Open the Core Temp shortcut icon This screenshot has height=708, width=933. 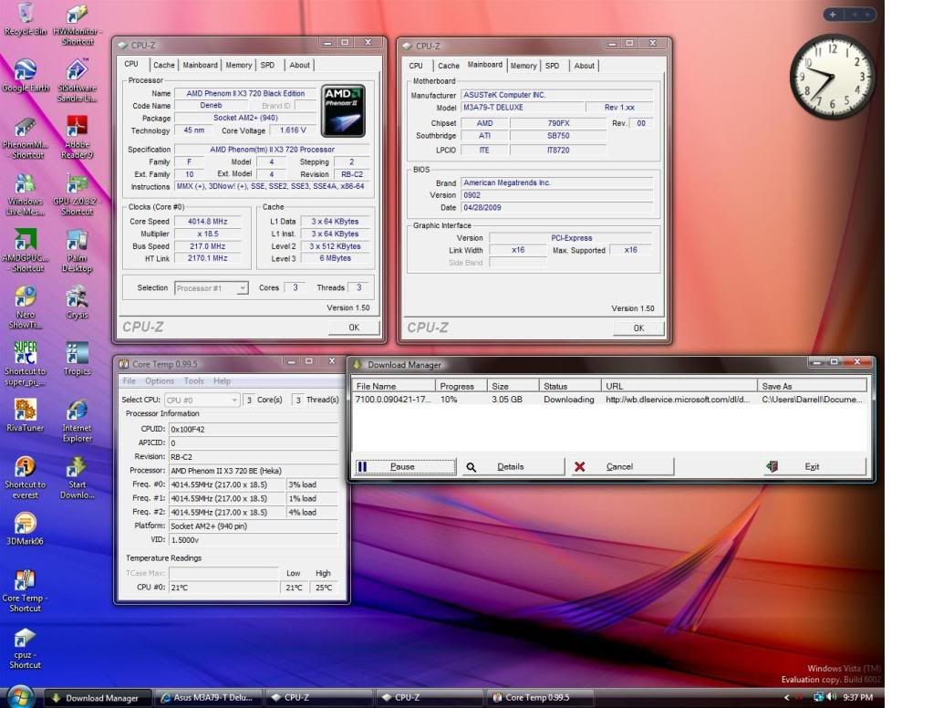coord(25,590)
